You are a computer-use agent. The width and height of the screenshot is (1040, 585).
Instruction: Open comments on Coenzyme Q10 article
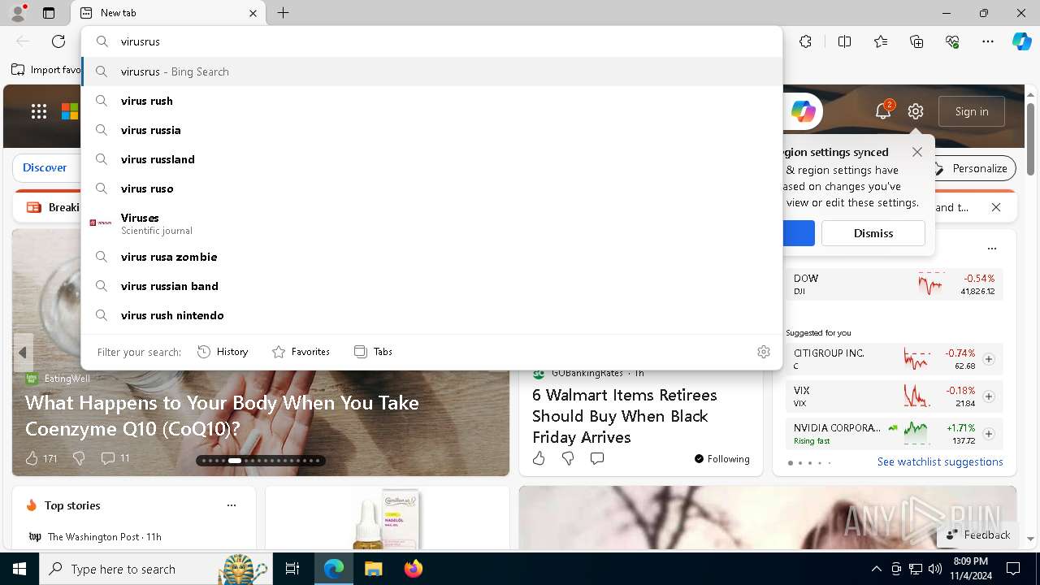115,458
